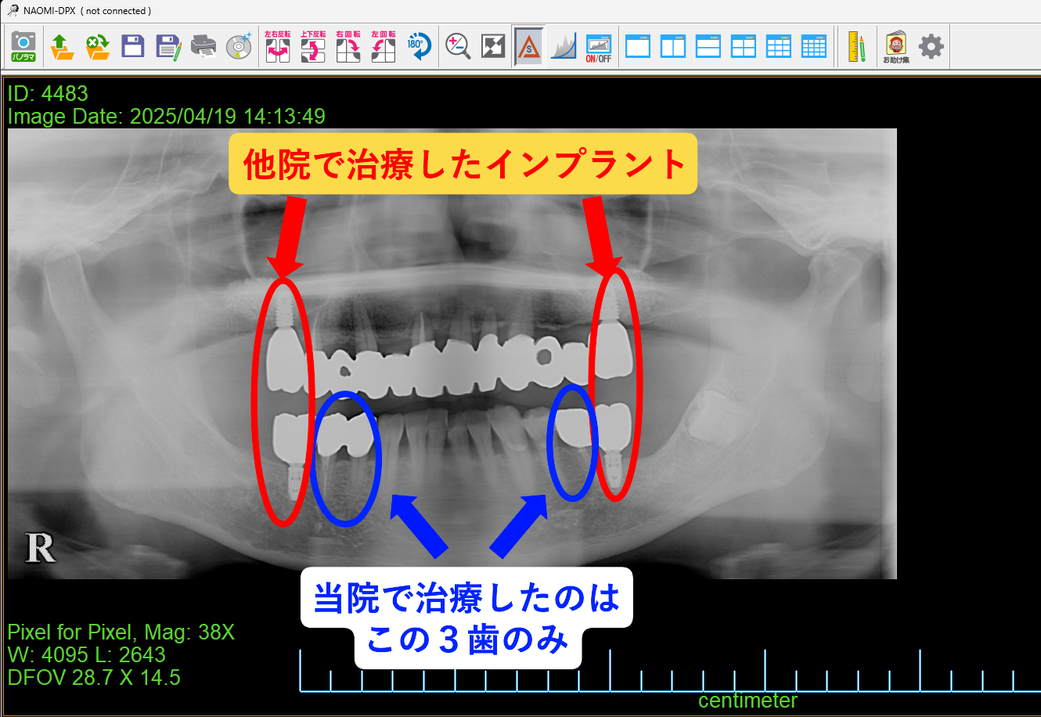Screen dimensions: 1041x717
Task: Select the パノラマ capture camera tool
Action: click(x=25, y=45)
